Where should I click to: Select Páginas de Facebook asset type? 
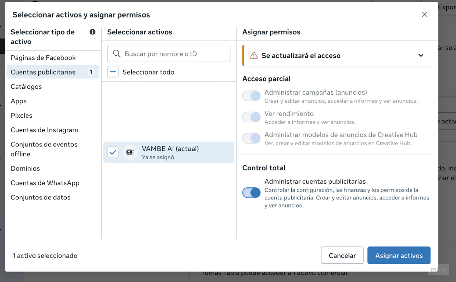click(x=43, y=58)
